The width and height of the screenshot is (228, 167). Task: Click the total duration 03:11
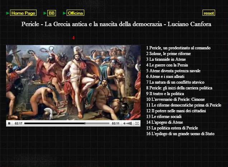point(115,123)
